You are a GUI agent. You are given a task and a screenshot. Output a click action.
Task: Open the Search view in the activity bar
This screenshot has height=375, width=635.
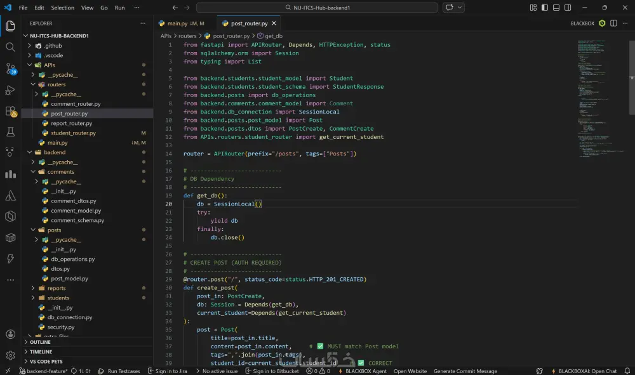(x=10, y=46)
